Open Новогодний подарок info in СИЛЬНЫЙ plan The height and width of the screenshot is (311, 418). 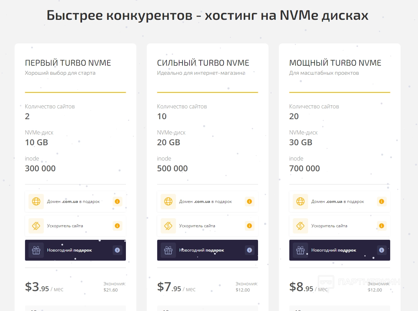249,250
